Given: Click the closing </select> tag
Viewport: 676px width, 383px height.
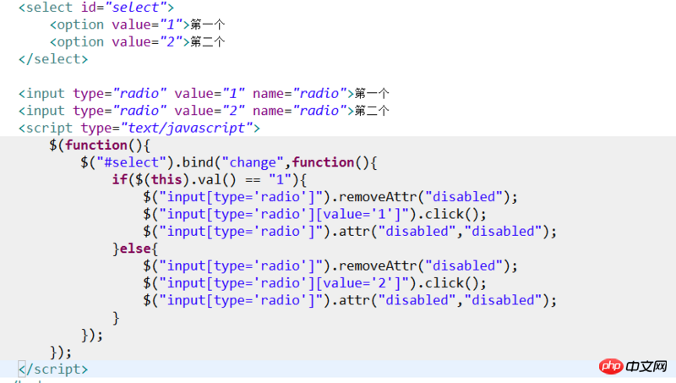Looking at the screenshot, I should 53,59.
